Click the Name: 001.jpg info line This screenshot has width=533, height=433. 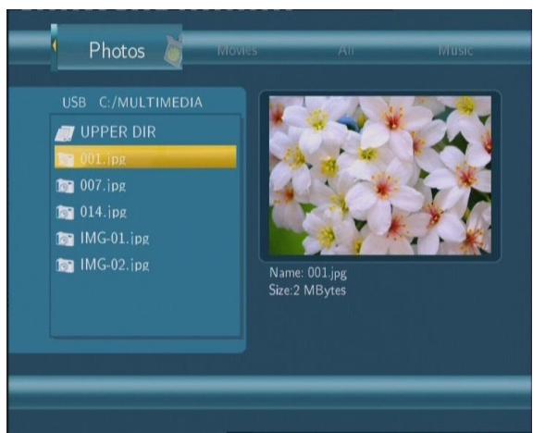pyautogui.click(x=307, y=273)
